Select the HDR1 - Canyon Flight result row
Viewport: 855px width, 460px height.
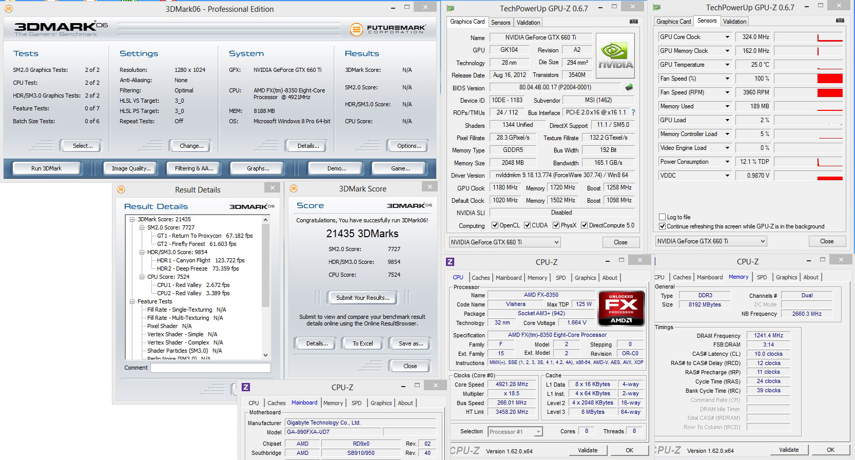click(x=201, y=260)
